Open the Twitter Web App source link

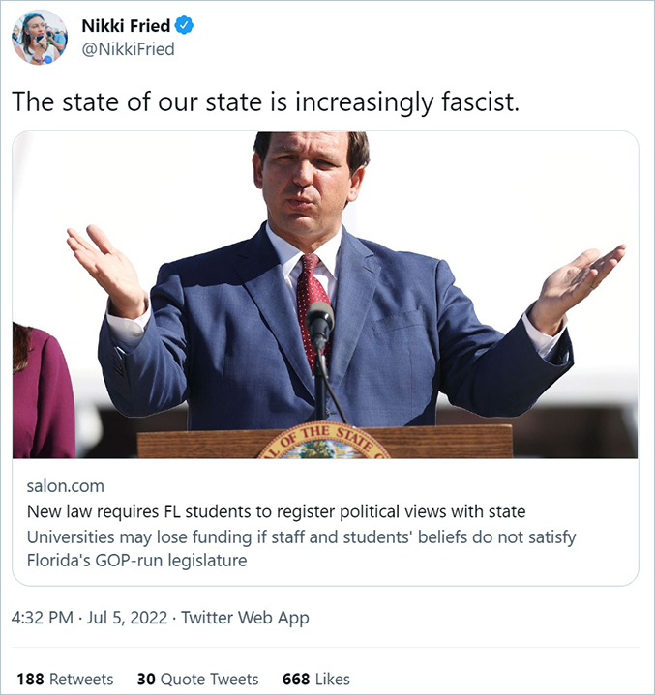245,618
